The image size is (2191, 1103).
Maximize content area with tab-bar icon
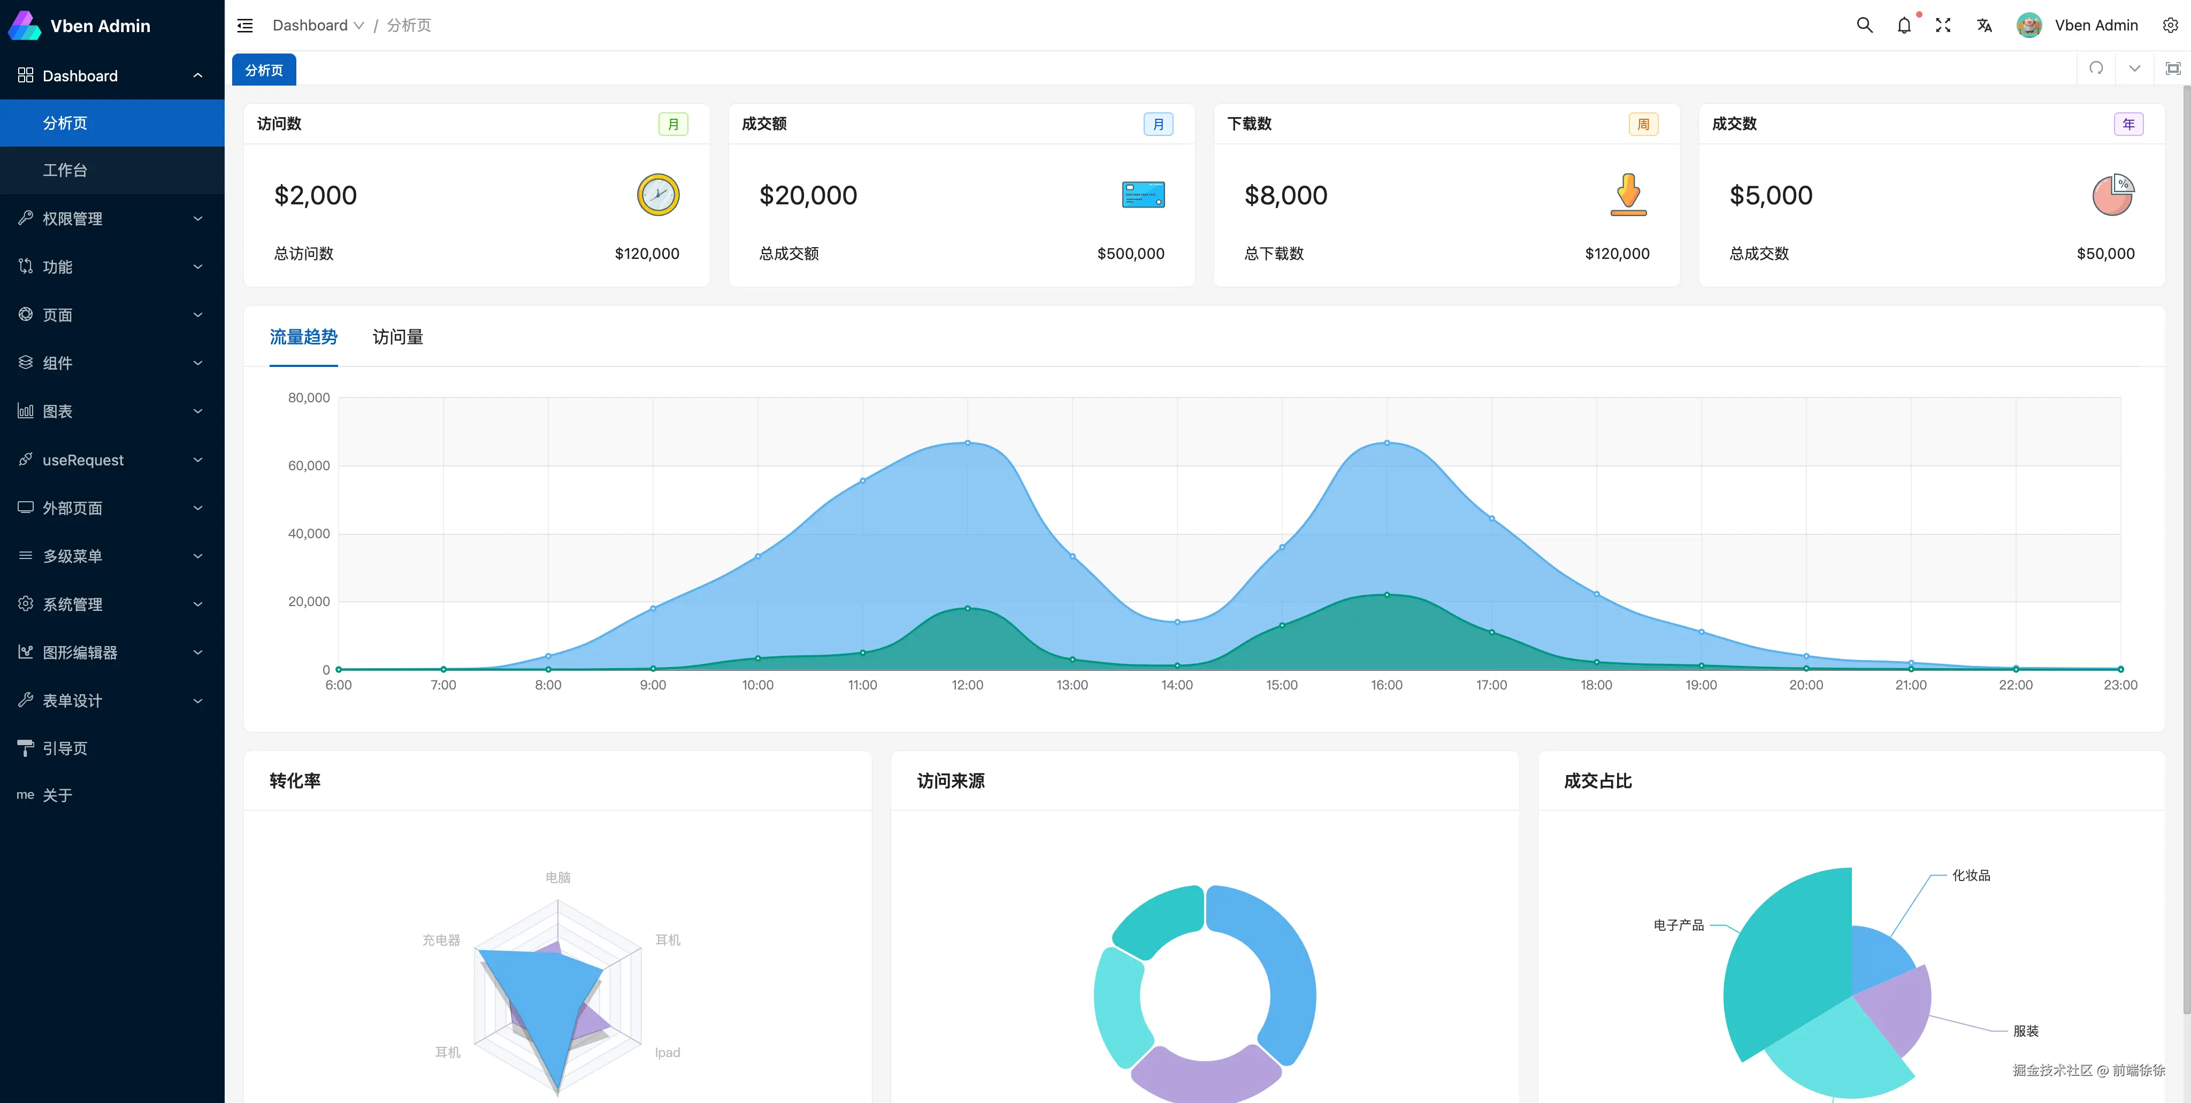(2172, 68)
